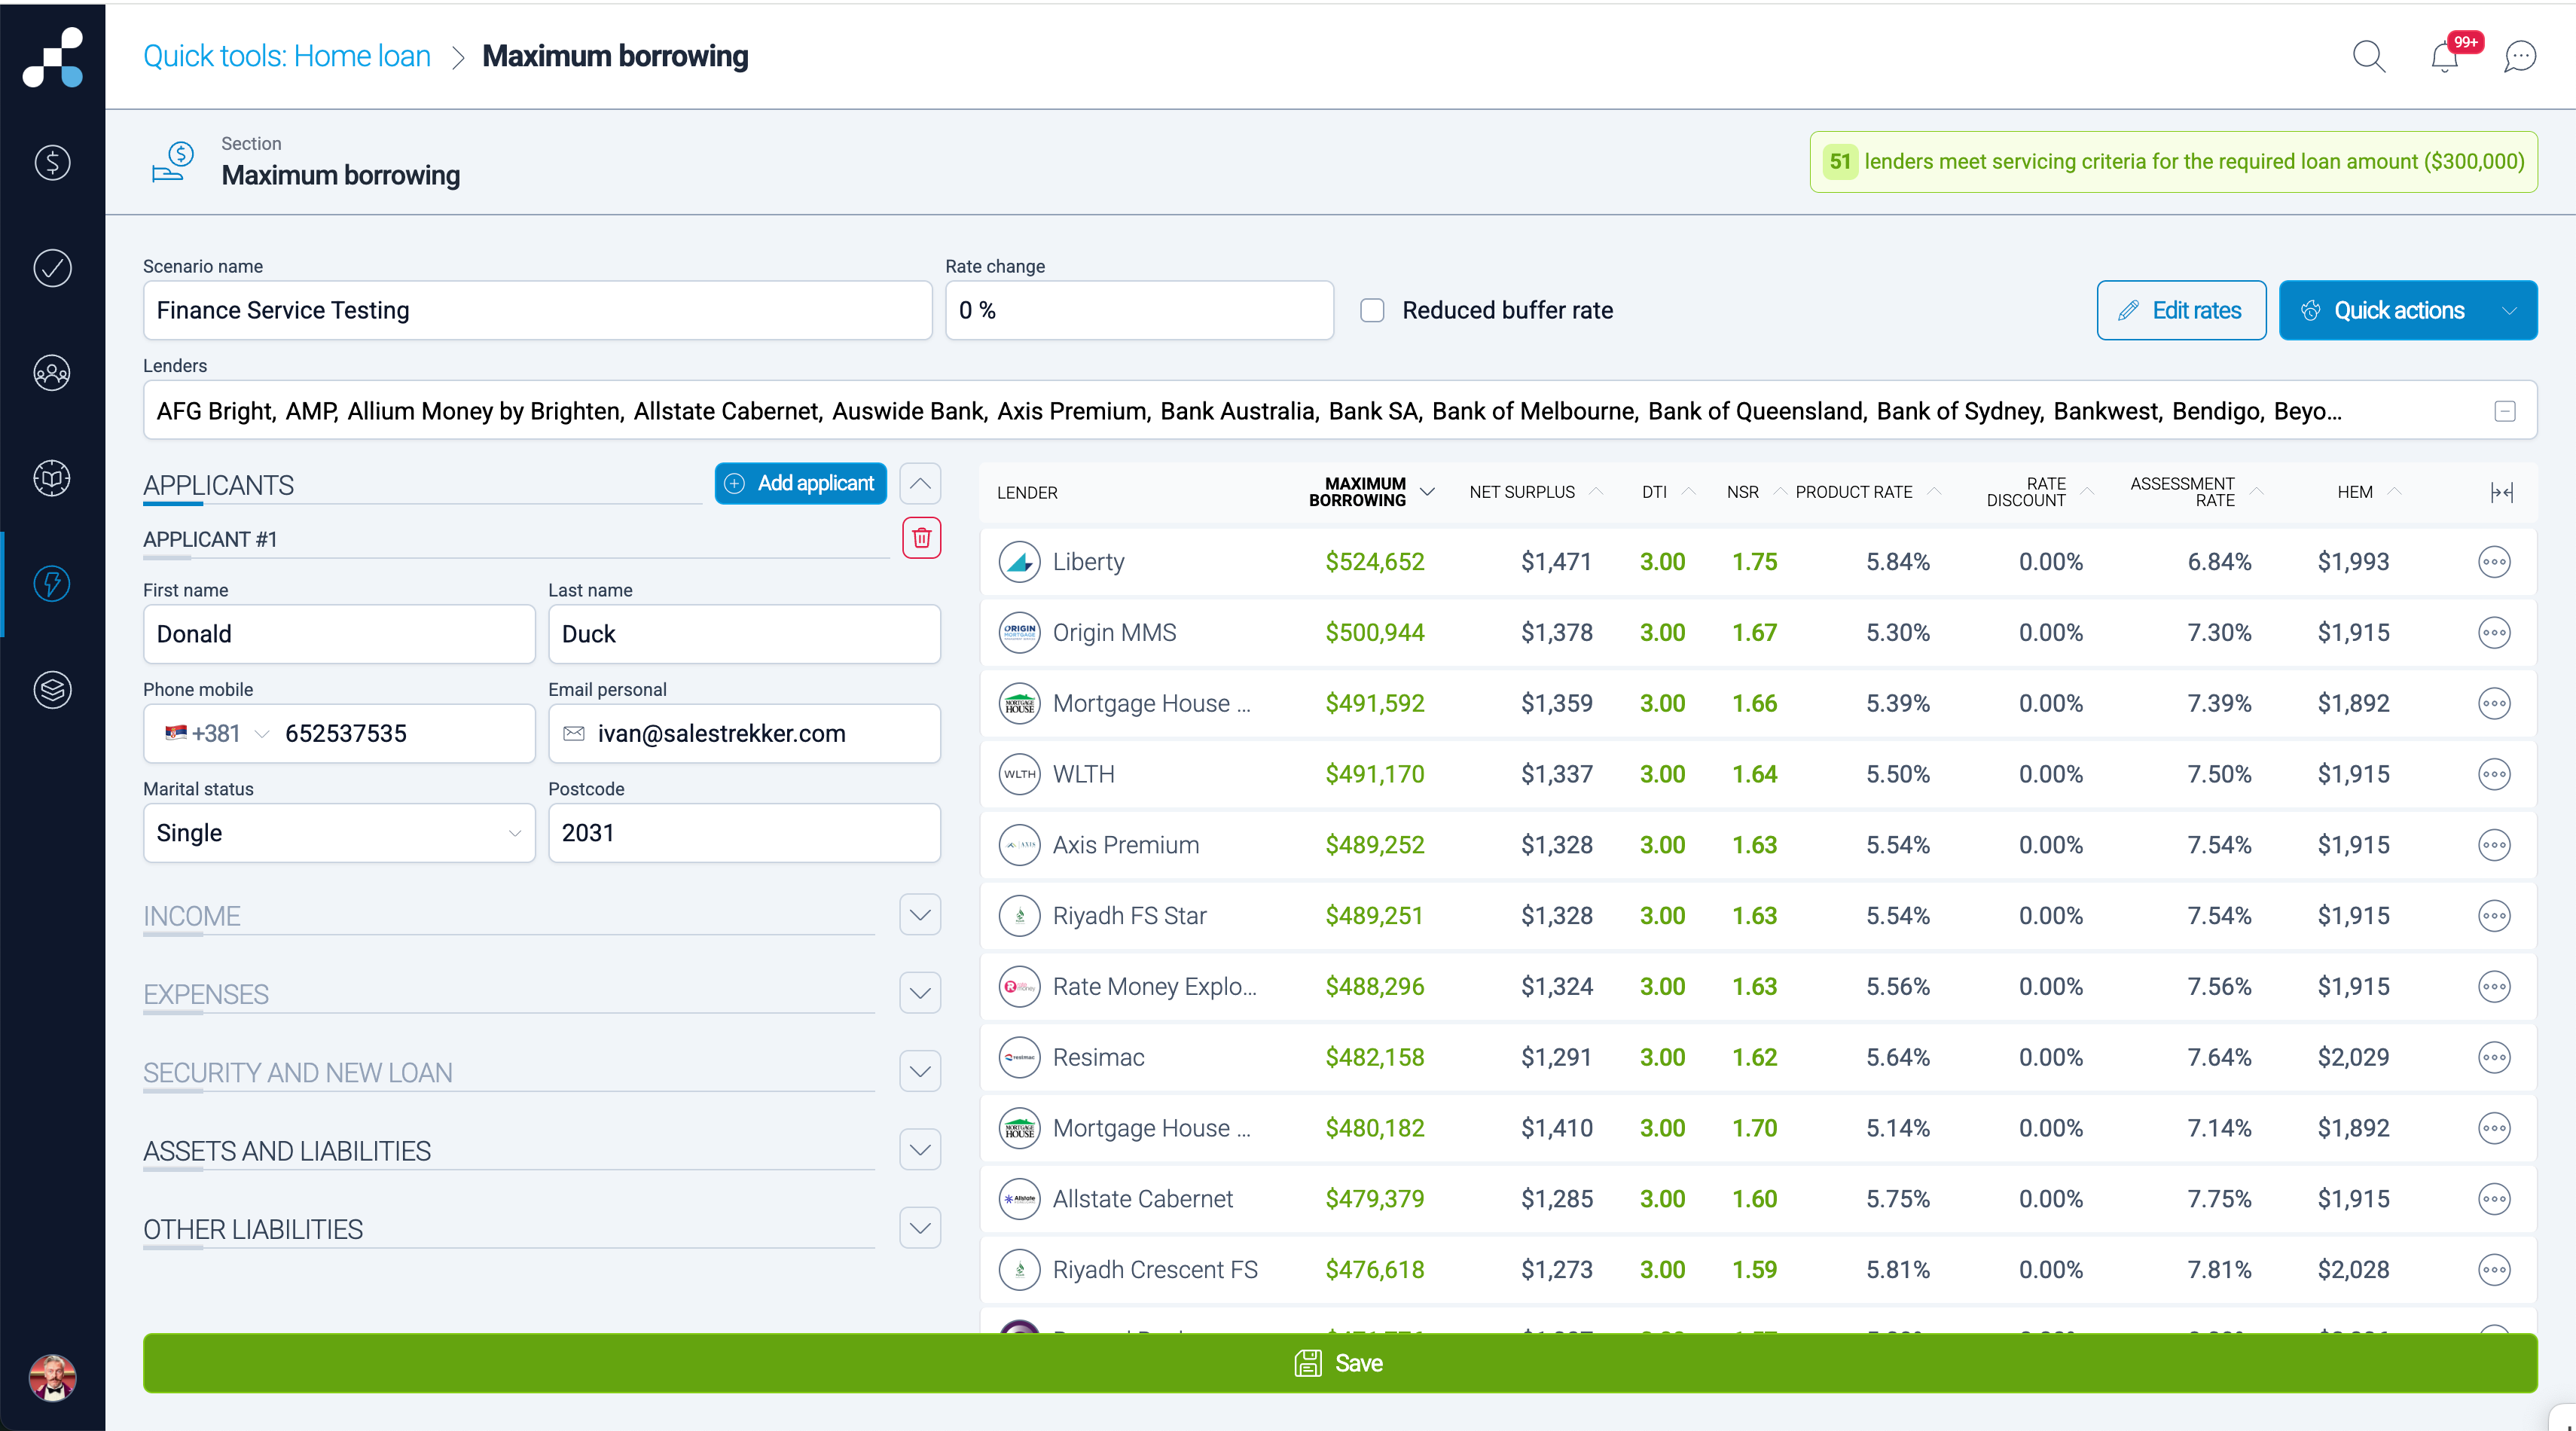Open the Marital status dropdown

(x=339, y=833)
